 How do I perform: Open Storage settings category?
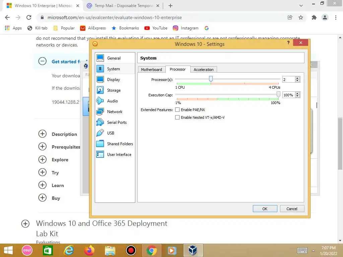(x=115, y=90)
